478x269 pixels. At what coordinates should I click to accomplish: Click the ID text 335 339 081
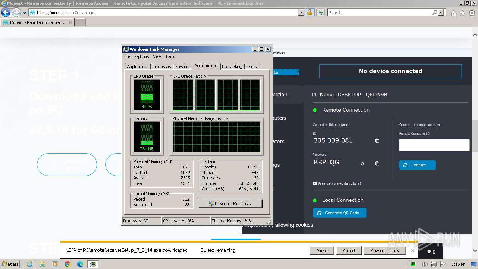pyautogui.click(x=333, y=140)
